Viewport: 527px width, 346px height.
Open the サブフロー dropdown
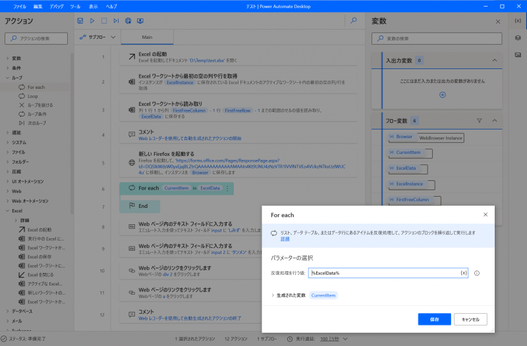tap(97, 37)
